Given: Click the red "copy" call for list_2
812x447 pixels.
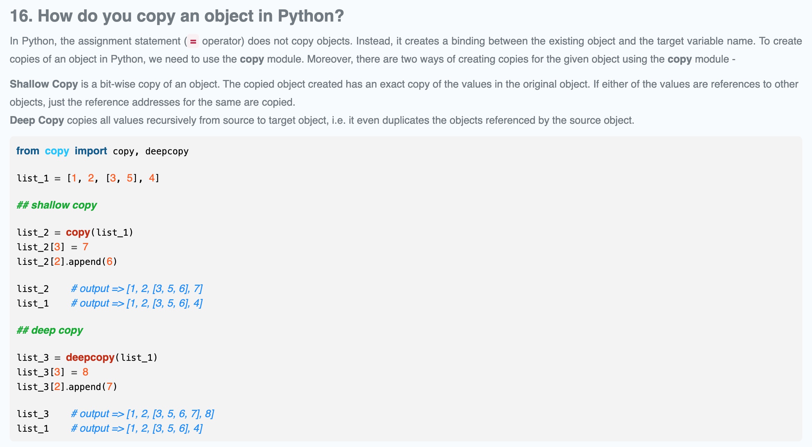Looking at the screenshot, I should [78, 232].
